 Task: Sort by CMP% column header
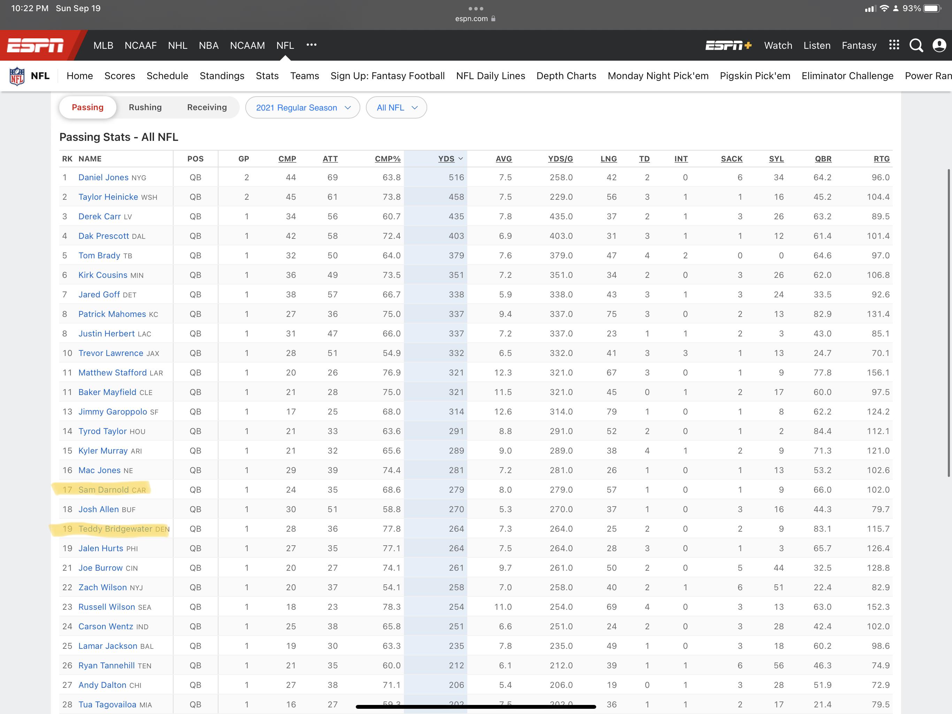click(387, 159)
